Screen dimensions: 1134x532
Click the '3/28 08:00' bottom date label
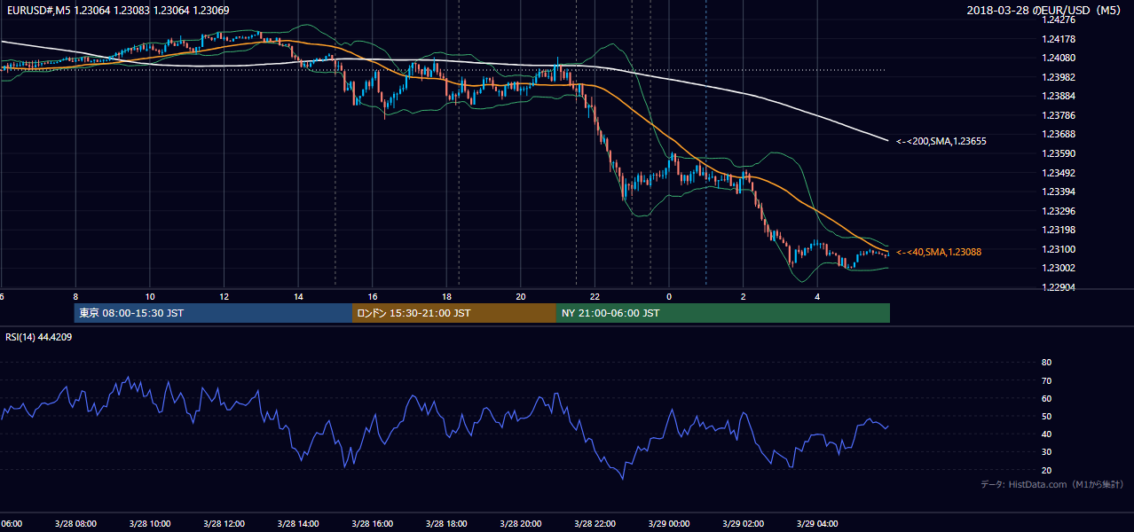coord(75,523)
